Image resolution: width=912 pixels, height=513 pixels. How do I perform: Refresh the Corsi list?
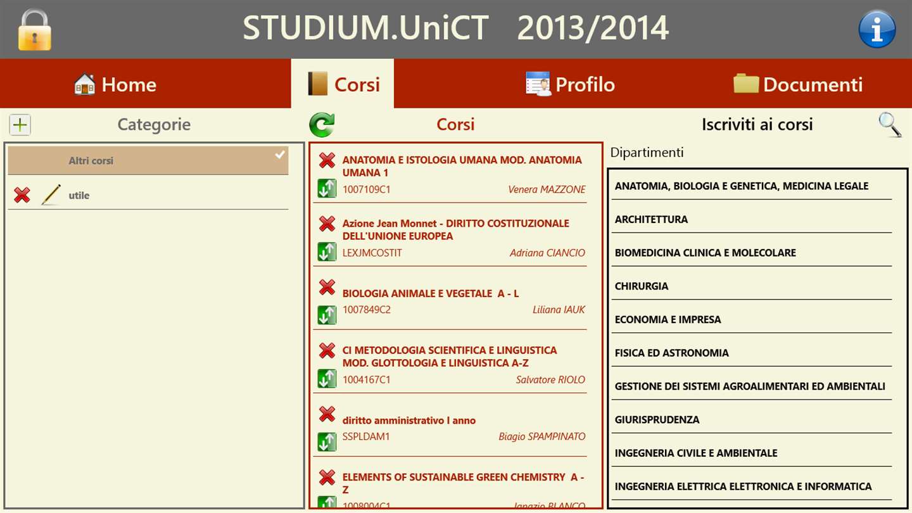pos(322,125)
